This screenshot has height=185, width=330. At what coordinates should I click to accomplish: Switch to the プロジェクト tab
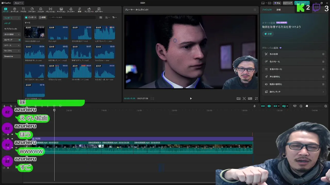click(x=267, y=10)
